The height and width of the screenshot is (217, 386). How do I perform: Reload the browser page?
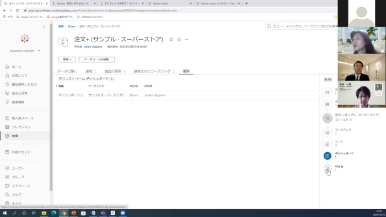point(17,10)
